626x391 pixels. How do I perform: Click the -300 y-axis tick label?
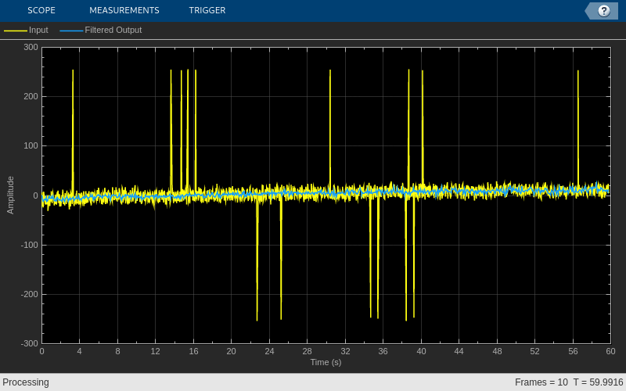point(29,343)
